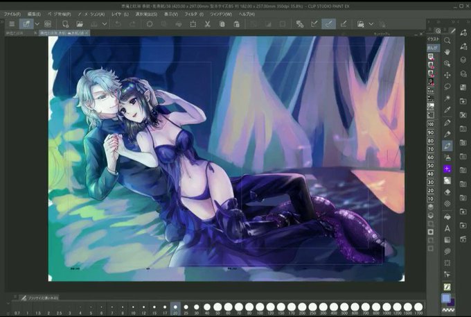The width and height of the screenshot is (471, 317).
Task: Select the highlighted brush size 20 preset
Action: pos(175,309)
